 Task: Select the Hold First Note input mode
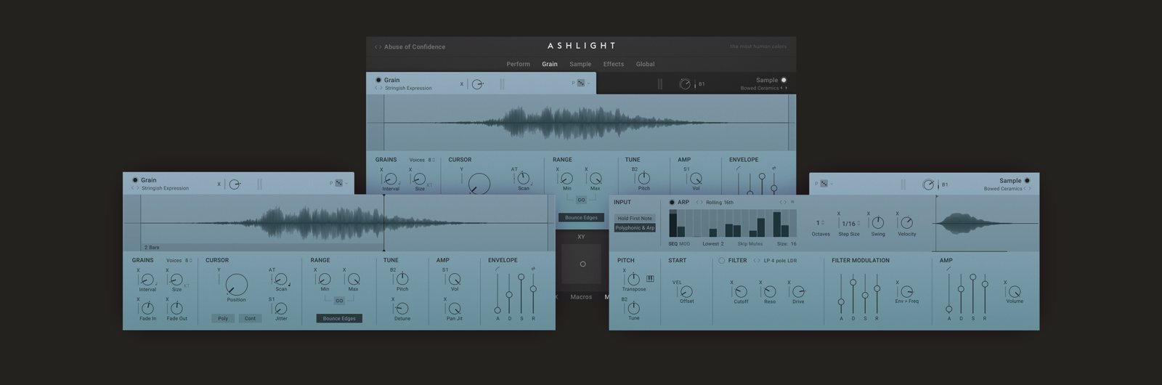pyautogui.click(x=635, y=218)
